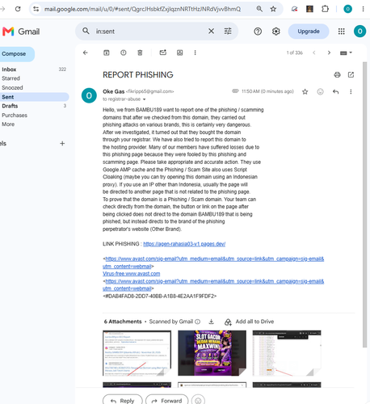Open Chrome extensions puzzle icon
This screenshot has height=404, width=370.
[325, 9]
